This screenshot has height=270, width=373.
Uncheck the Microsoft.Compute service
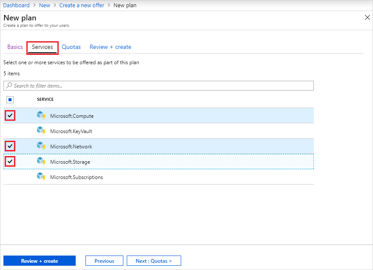click(10, 115)
